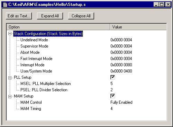Screen dimensions: 173x127
Task: Minimize the Startup.s window
Action: [156, 5]
